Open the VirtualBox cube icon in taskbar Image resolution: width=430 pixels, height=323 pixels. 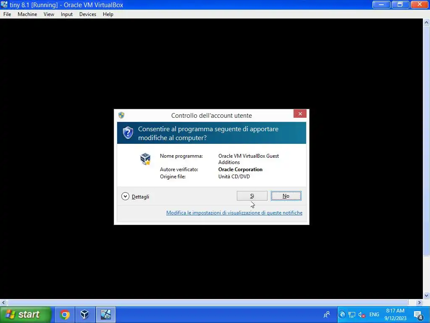[85, 315]
